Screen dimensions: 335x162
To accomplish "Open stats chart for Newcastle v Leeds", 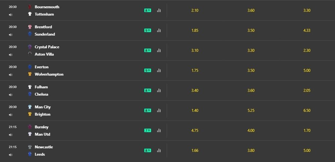I will point(159,150).
